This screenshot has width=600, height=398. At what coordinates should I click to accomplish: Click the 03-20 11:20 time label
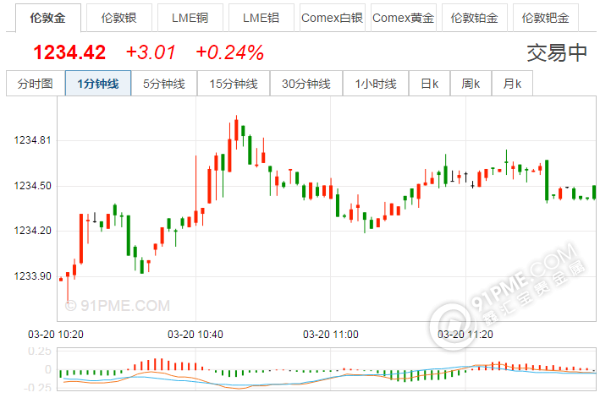pyautogui.click(x=465, y=335)
